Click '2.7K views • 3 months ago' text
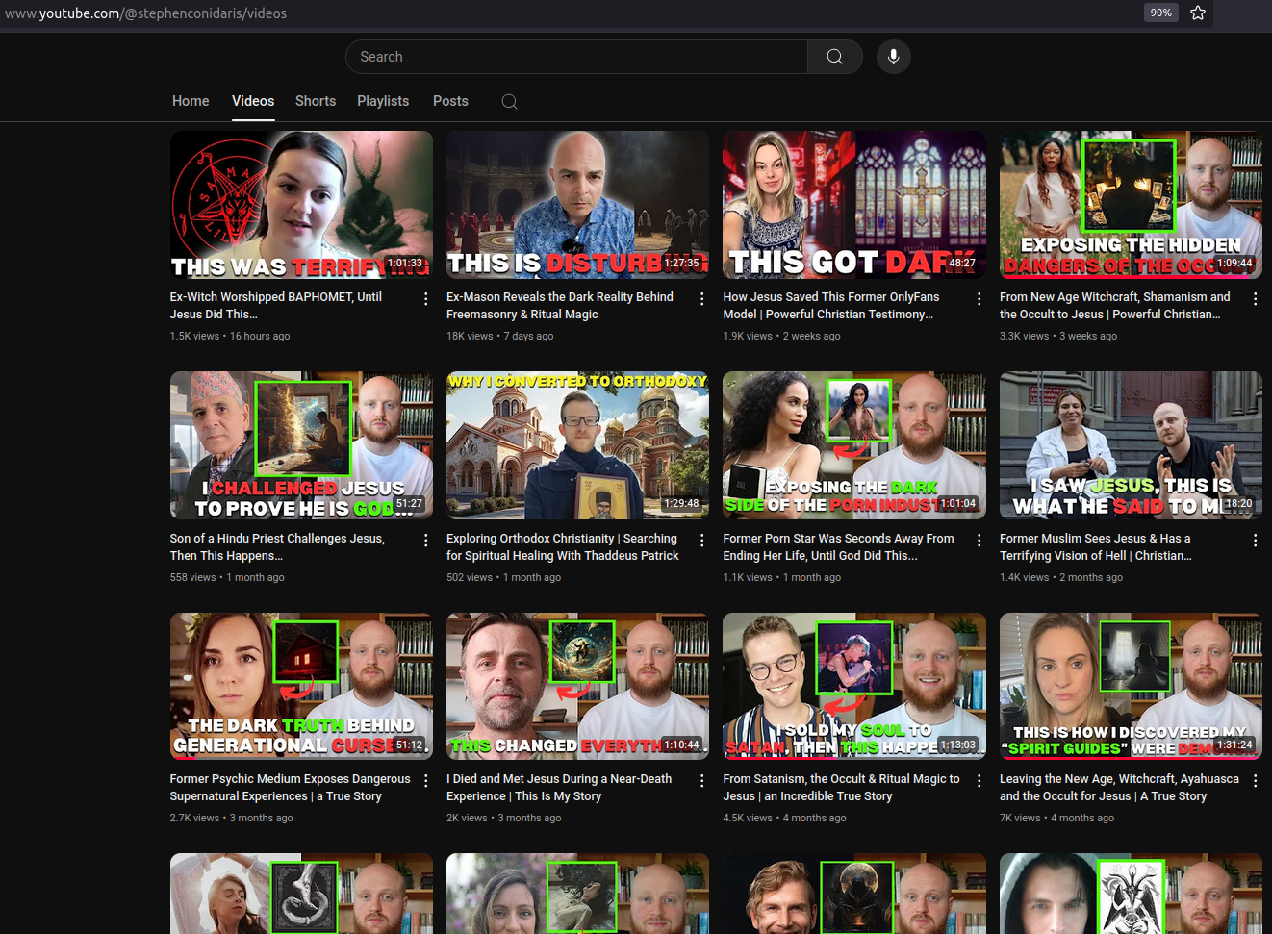This screenshot has height=934, width=1272. pos(232,818)
